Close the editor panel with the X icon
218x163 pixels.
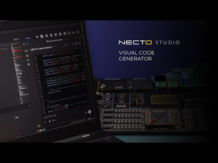coord(19,39)
